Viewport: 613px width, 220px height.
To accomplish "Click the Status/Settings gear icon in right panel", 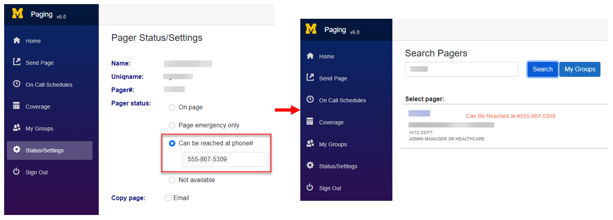I will pyautogui.click(x=310, y=166).
